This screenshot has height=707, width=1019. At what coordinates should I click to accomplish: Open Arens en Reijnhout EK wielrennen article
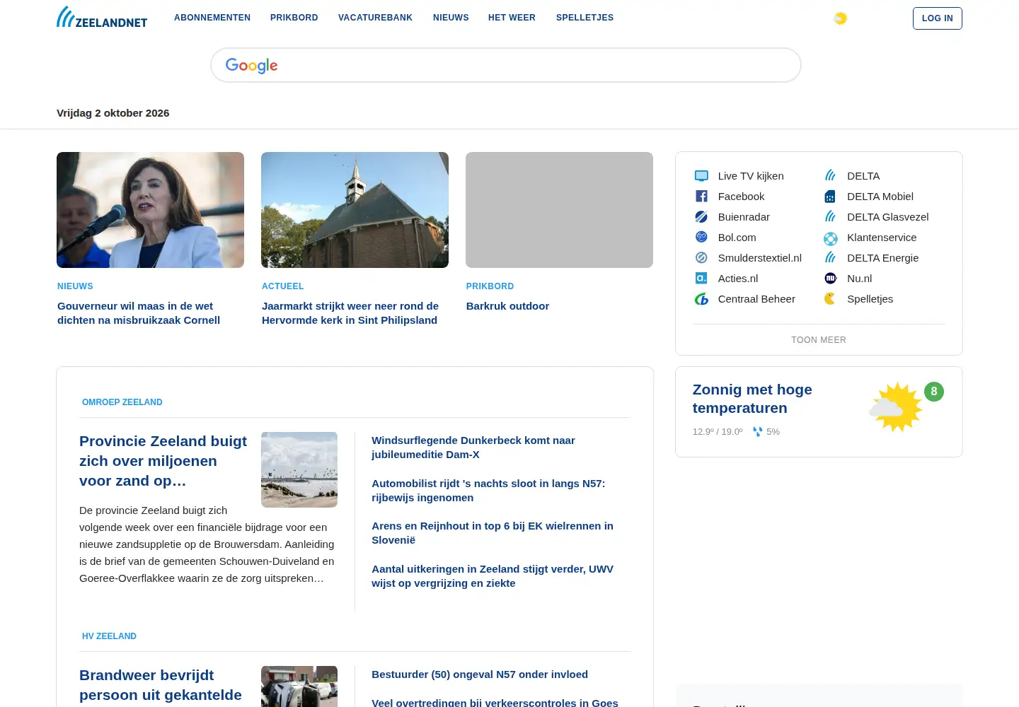493,533
